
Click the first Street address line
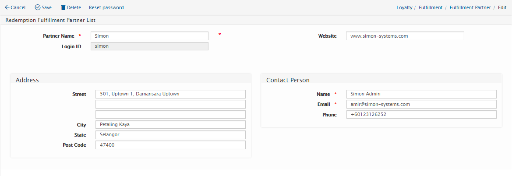pos(170,94)
